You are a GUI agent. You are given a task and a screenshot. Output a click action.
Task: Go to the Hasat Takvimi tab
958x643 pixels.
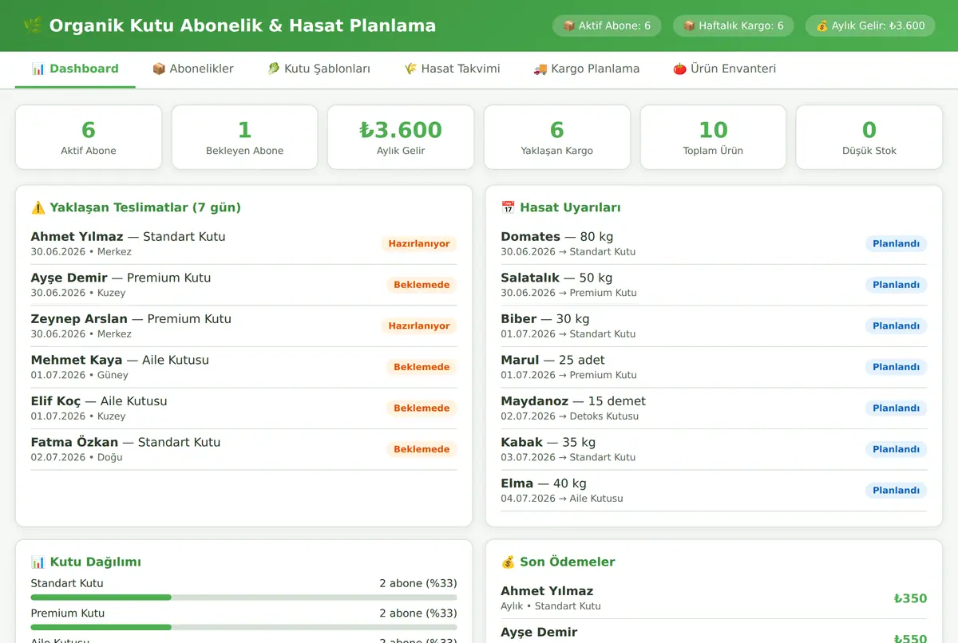coord(452,69)
